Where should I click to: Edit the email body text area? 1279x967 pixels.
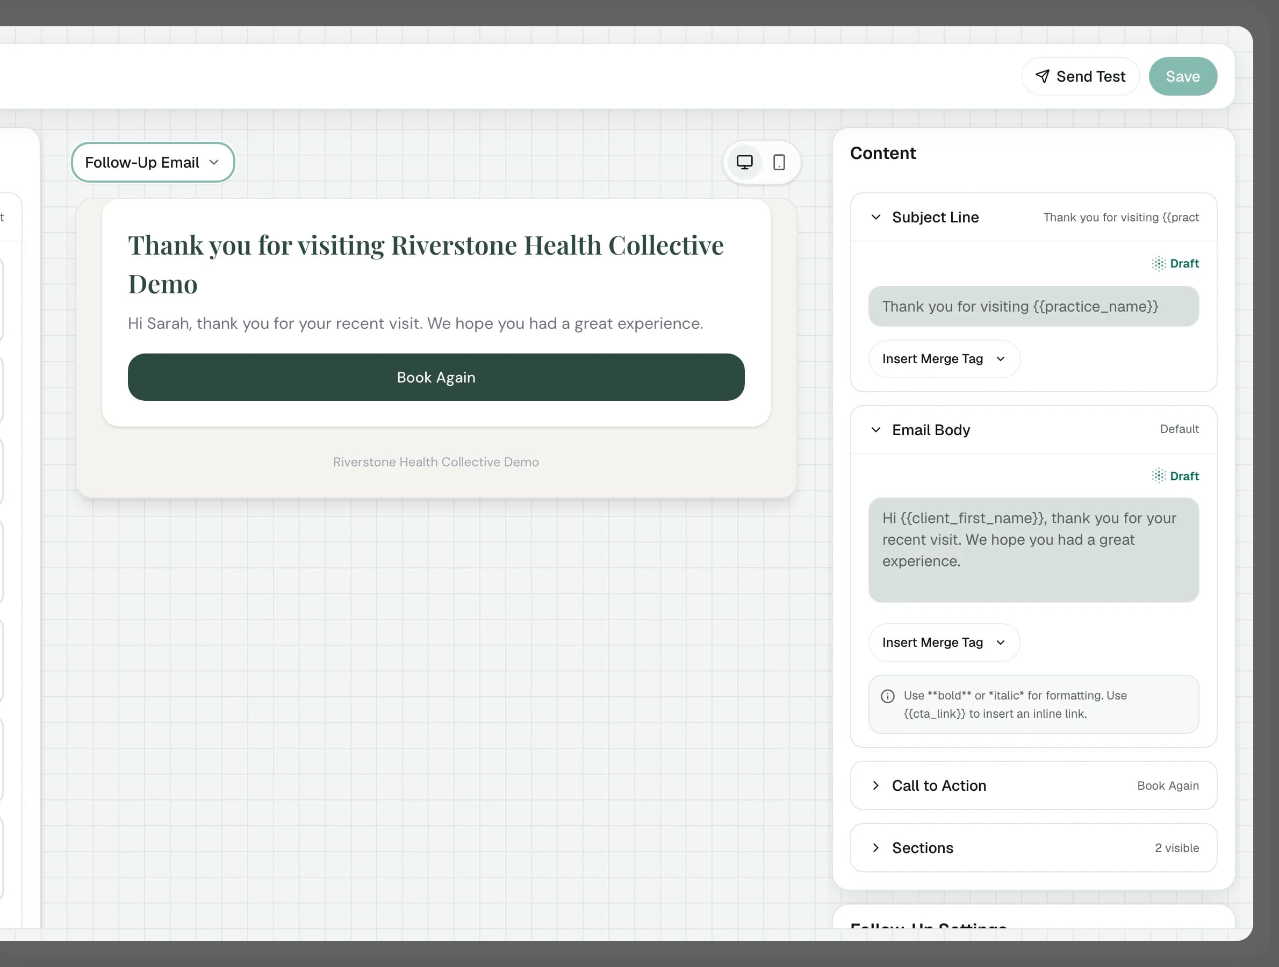[1033, 550]
